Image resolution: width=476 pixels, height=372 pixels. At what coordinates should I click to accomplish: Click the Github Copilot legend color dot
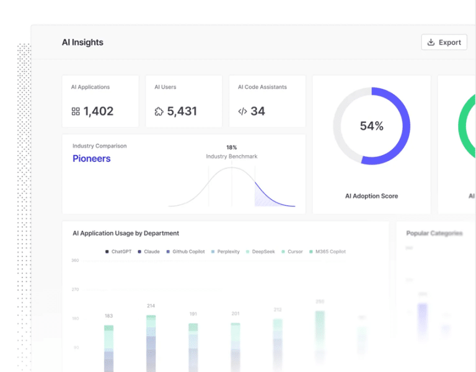169,252
